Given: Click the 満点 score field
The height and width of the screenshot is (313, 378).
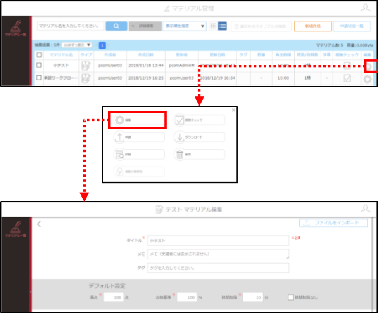Looking at the screenshot, I should tap(114, 297).
